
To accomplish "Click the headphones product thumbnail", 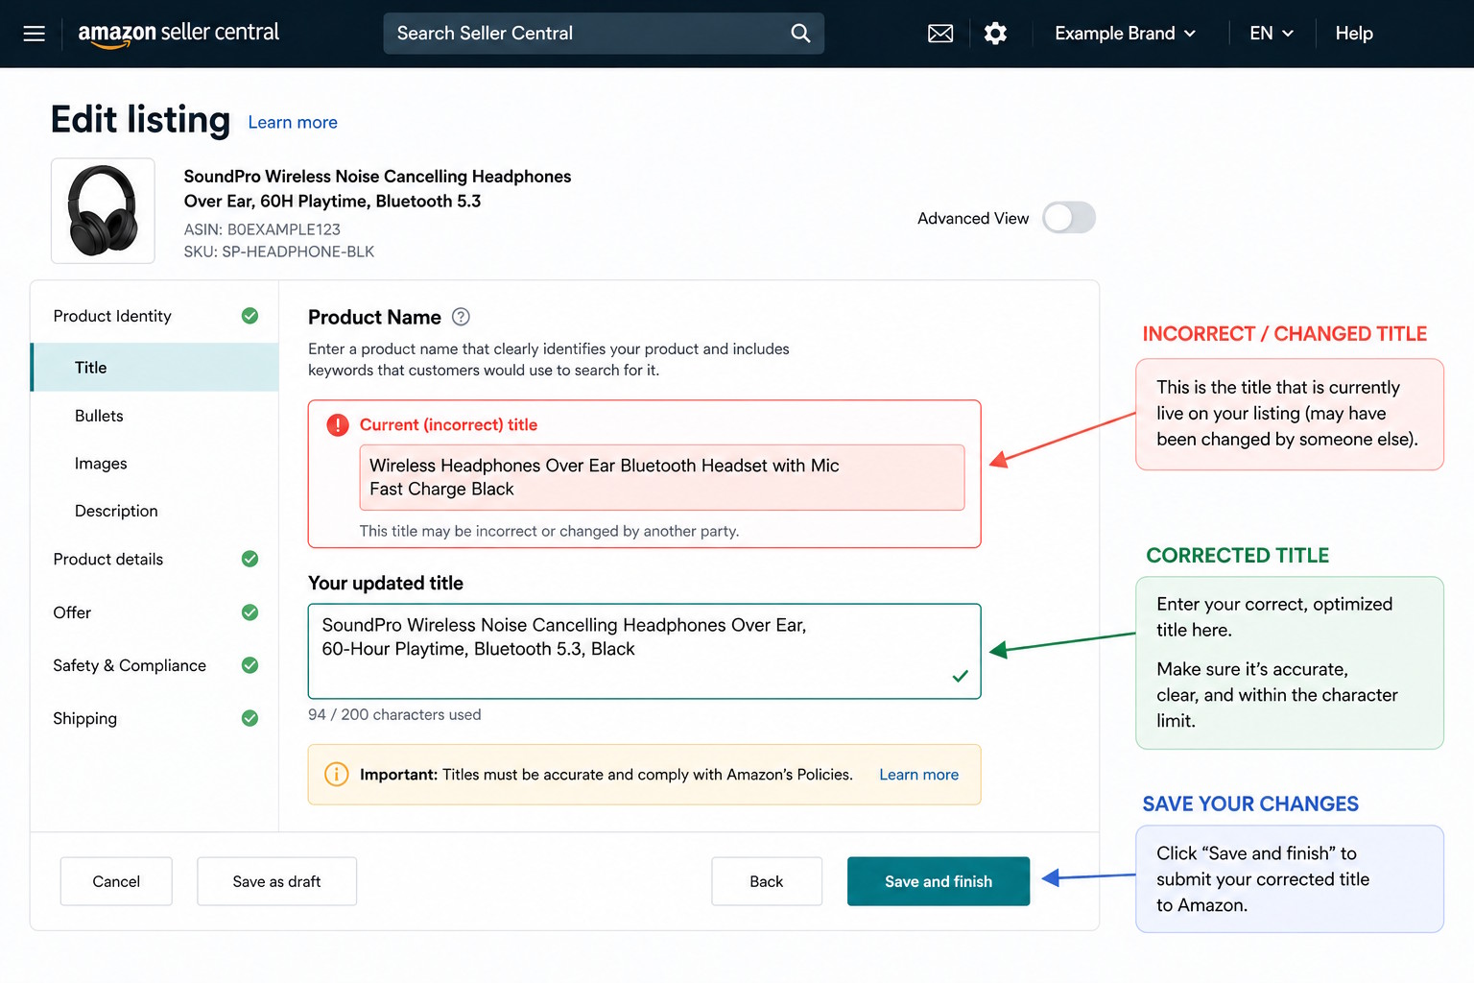I will pos(103,211).
